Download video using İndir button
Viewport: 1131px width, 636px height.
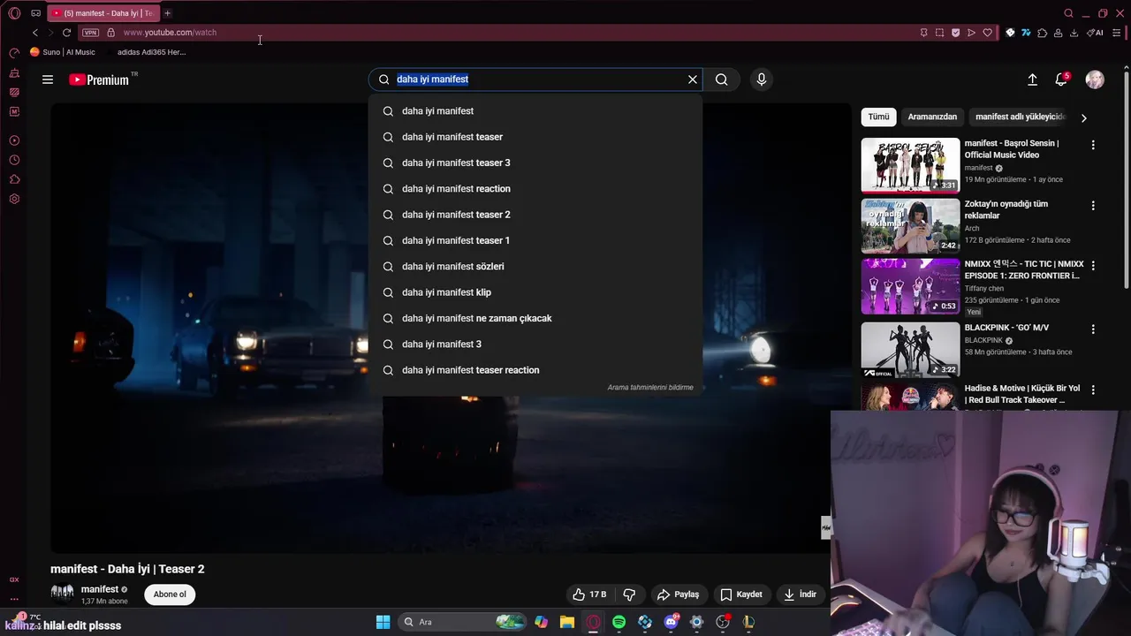(x=801, y=594)
